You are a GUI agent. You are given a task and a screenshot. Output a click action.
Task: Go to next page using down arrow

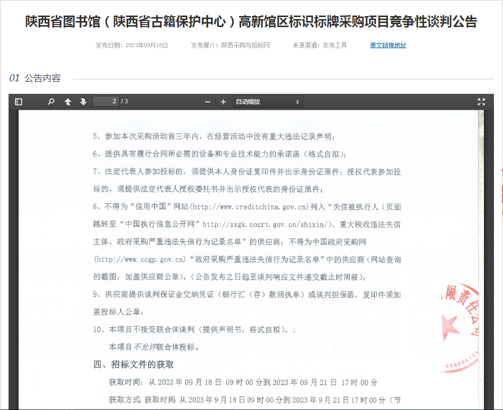click(83, 102)
